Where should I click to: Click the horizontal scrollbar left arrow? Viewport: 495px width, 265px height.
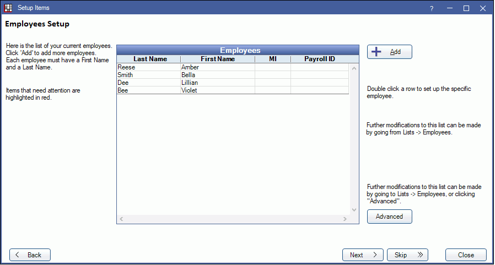(x=121, y=219)
